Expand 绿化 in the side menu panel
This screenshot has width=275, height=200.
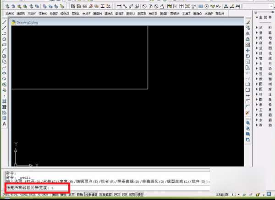[264, 53]
